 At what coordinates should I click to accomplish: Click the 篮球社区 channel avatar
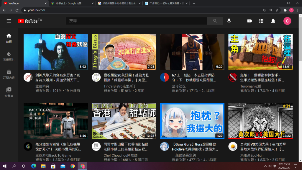(165, 77)
